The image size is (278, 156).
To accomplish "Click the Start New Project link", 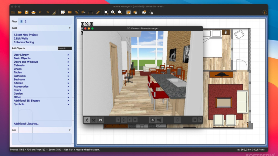I will tap(26, 35).
